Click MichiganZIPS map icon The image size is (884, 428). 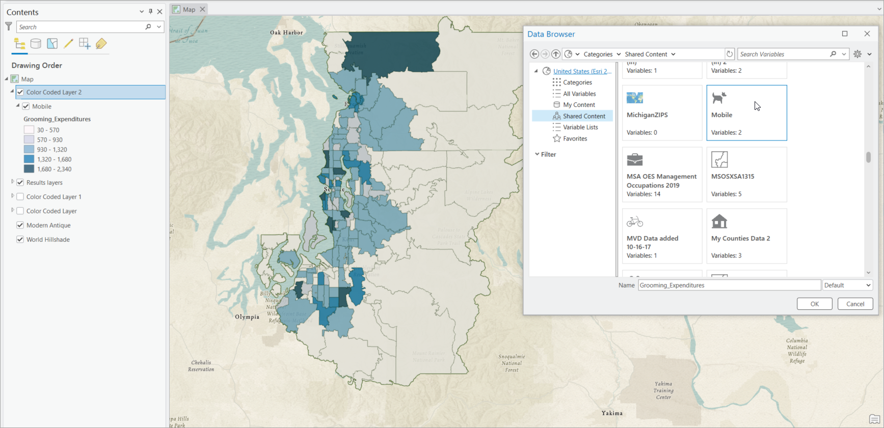(x=635, y=98)
